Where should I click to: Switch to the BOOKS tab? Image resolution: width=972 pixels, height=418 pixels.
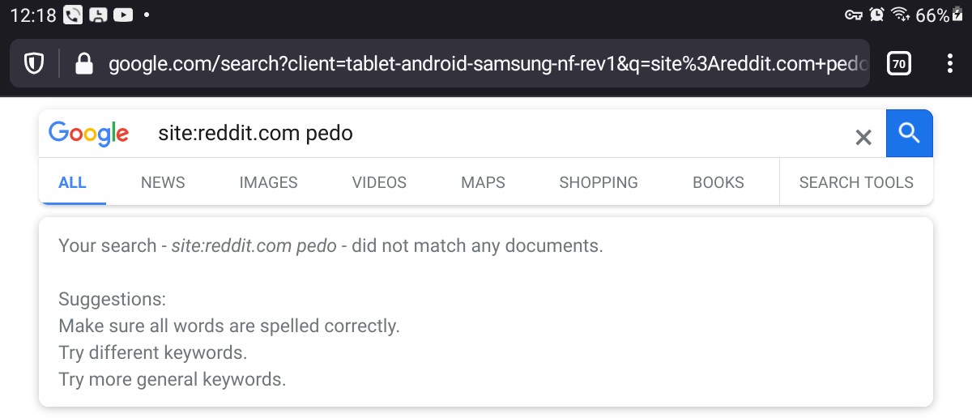(718, 182)
